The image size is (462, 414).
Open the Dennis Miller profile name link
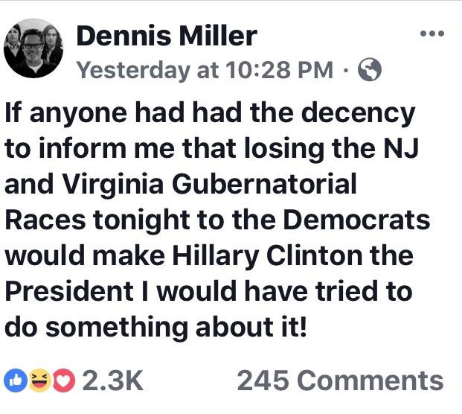pyautogui.click(x=167, y=36)
